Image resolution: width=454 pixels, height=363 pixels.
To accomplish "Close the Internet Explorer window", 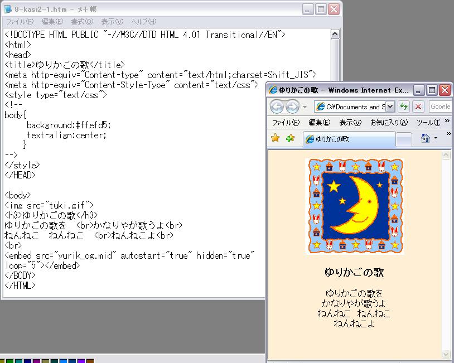I will point(445,90).
